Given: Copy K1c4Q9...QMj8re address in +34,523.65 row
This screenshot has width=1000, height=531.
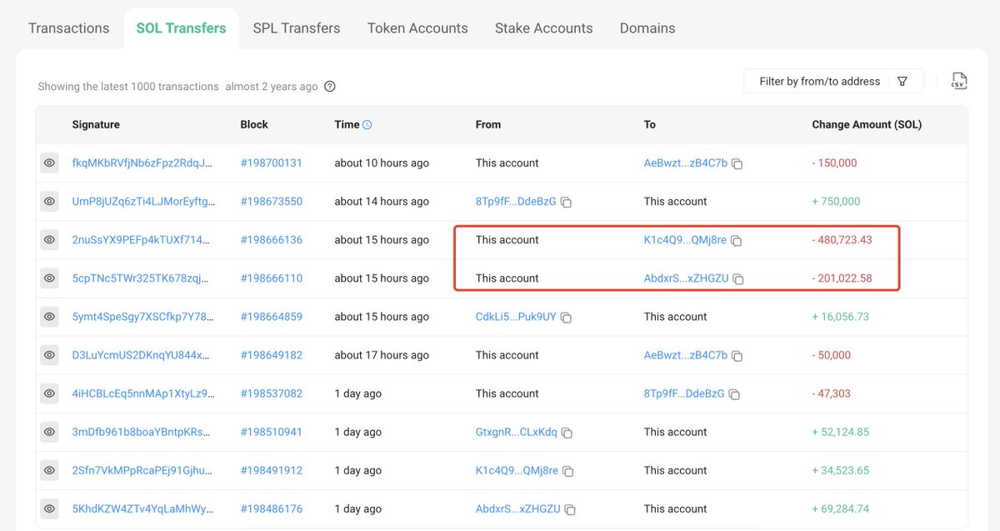Looking at the screenshot, I should click(x=567, y=471).
